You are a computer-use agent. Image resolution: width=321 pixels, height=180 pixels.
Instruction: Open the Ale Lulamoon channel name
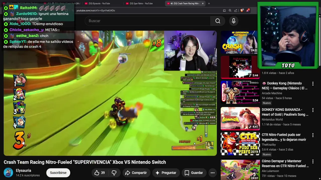click(270, 171)
